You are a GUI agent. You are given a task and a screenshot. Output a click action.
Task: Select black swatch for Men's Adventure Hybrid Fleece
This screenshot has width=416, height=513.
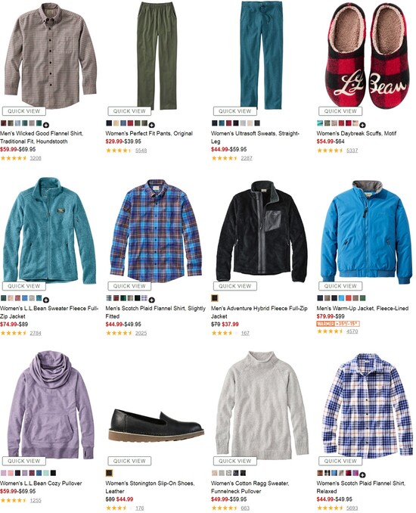(x=215, y=297)
